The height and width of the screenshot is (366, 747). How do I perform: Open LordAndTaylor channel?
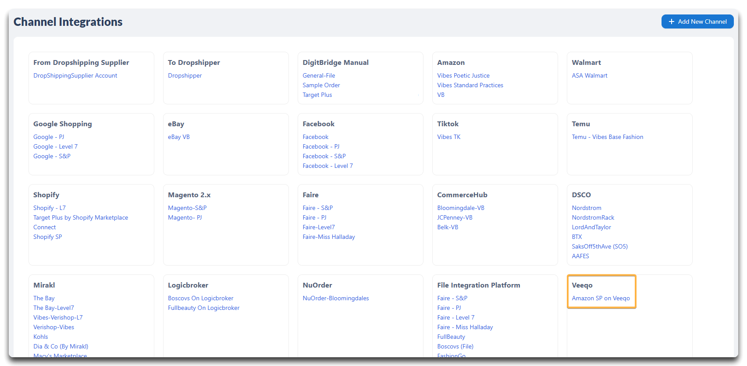point(591,227)
